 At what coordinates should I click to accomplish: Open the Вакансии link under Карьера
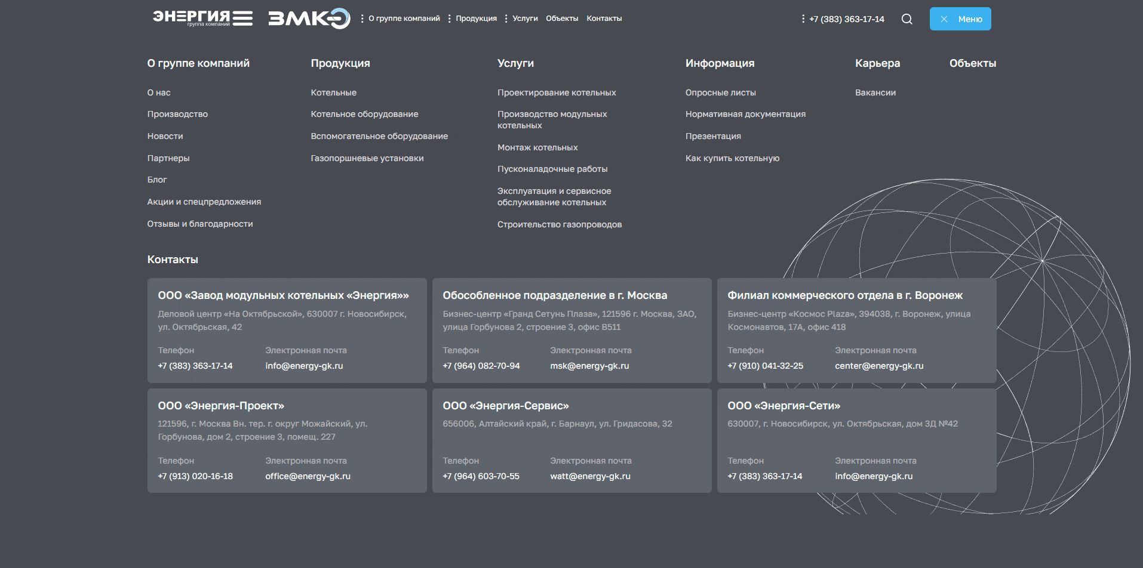875,92
